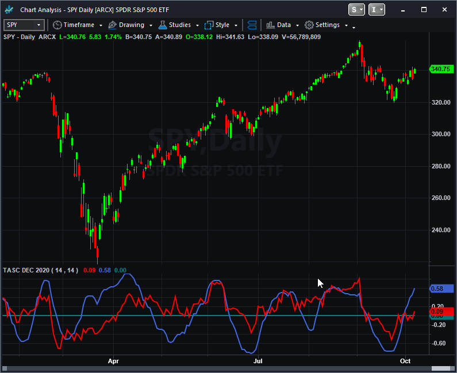Open the Style menu

pyautogui.click(x=222, y=25)
